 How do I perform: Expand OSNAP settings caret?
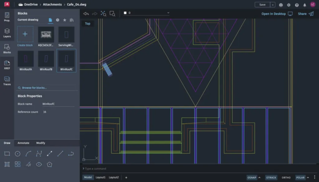pyautogui.click(x=260, y=177)
